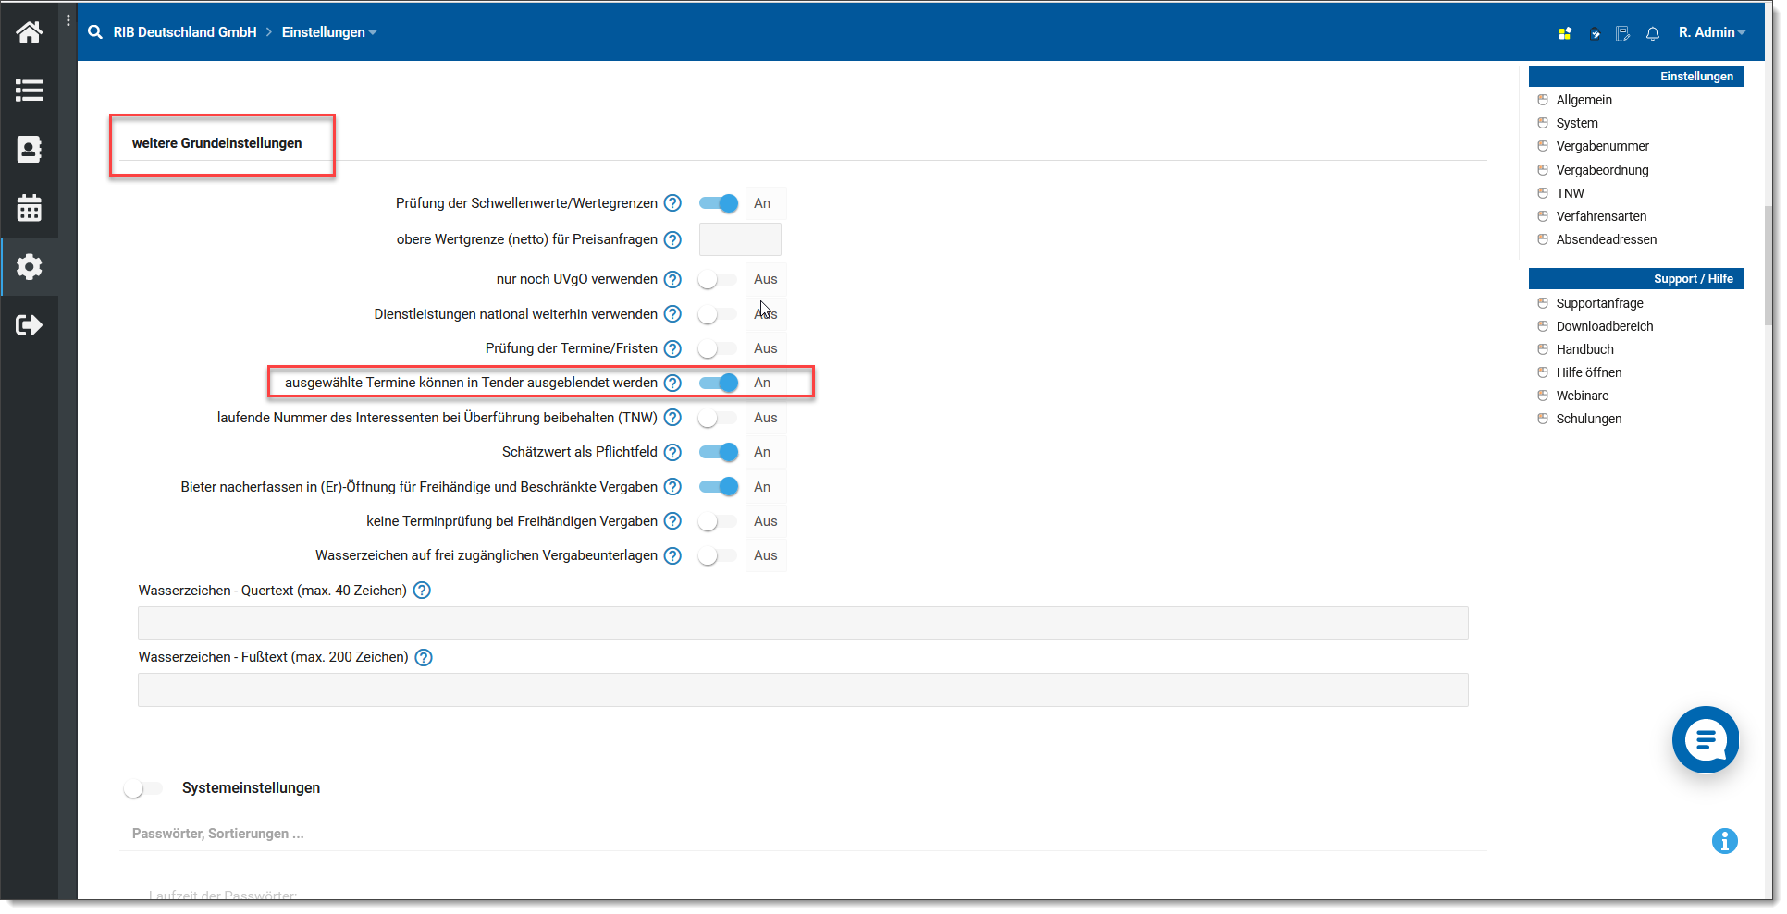Viewport: 1787px width, 914px height.
Task: Click the logout arrow sidebar icon
Action: pyautogui.click(x=29, y=325)
